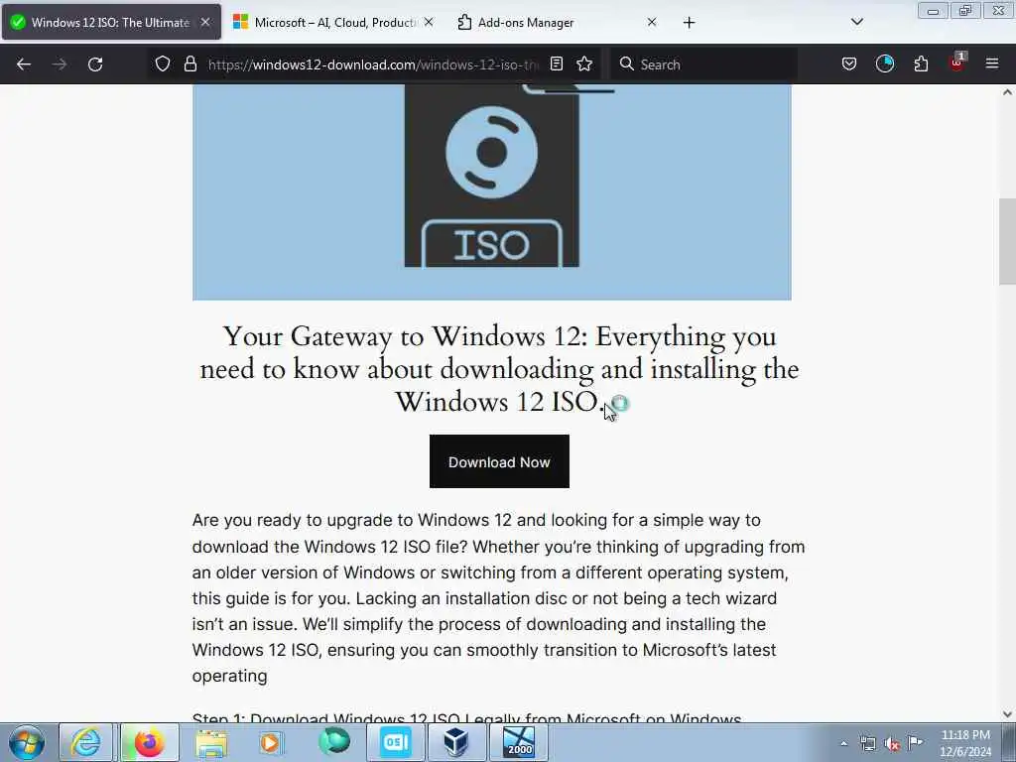Viewport: 1016px width, 762px height.
Task: View site security padlock info
Action: point(190,64)
